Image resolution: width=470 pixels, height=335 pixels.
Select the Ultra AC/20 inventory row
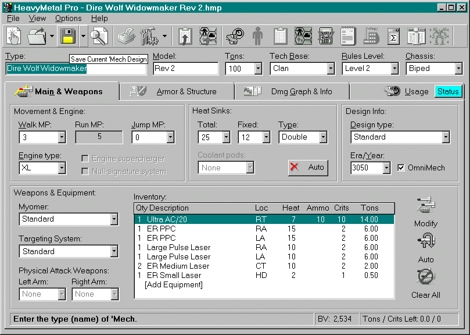[x=264, y=219]
